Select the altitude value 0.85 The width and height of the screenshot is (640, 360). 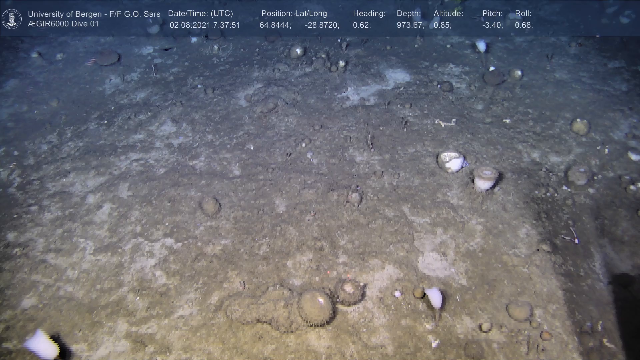pyautogui.click(x=442, y=25)
